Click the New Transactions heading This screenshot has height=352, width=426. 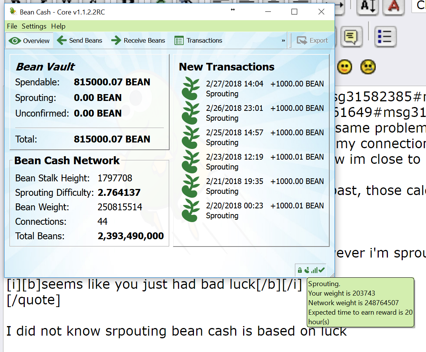[227, 67]
